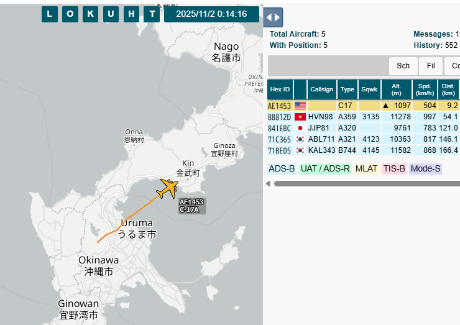Click the L map toggle button
This screenshot has height=325, width=460.
pyautogui.click(x=50, y=14)
